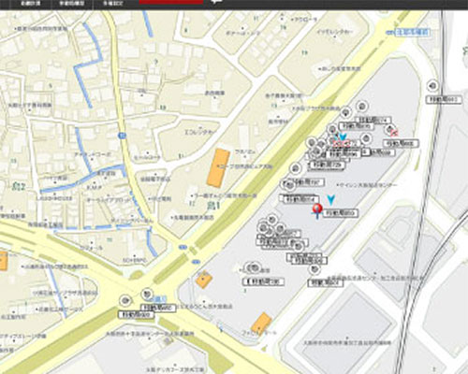Click the cyan arrow in the northern marker cluster

[x=343, y=137]
